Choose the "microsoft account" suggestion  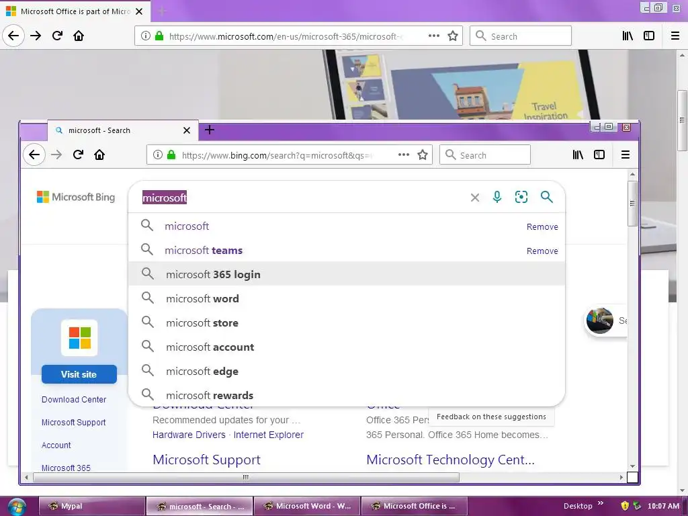click(x=347, y=347)
